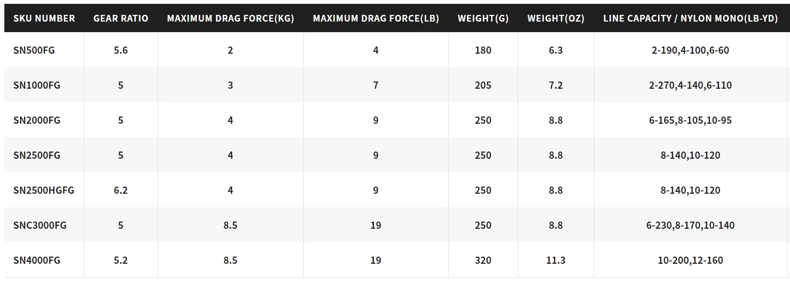This screenshot has width=790, height=282.
Task: Click the WEIGHT(G) column header
Action: coord(483,18)
